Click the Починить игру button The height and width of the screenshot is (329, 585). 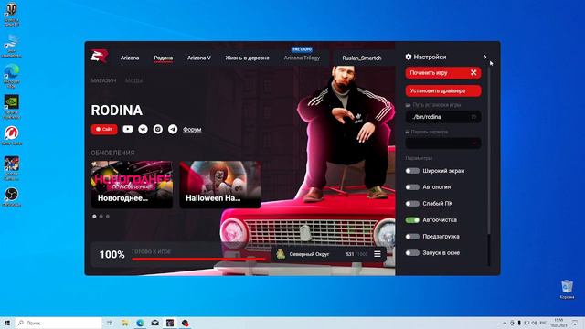coord(443,73)
